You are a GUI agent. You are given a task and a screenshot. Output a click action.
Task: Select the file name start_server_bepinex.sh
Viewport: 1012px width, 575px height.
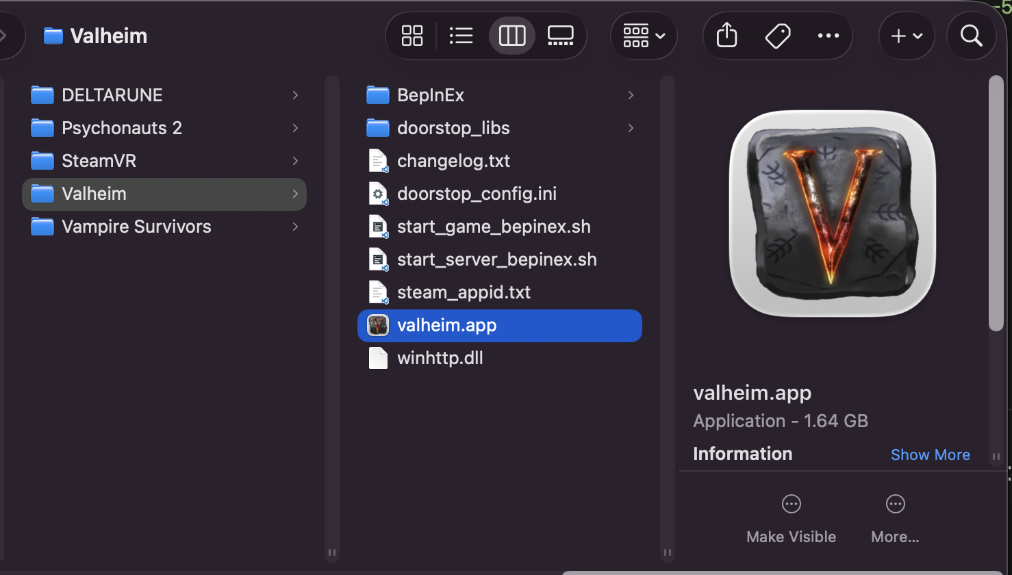pos(497,259)
